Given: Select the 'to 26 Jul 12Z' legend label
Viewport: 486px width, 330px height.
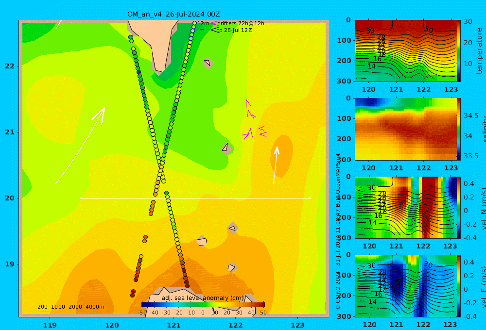Looking at the screenshot, I should [234, 31].
